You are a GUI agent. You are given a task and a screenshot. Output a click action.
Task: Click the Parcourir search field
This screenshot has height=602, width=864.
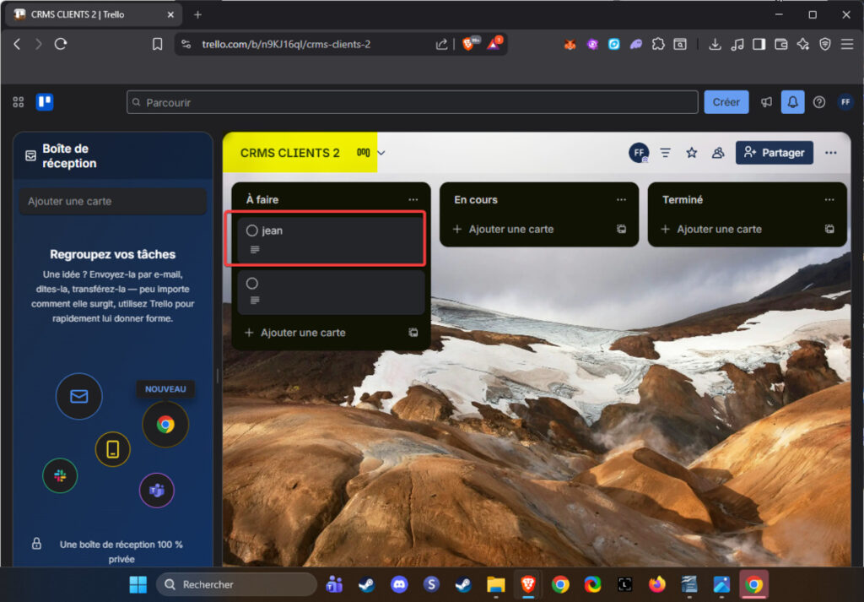[413, 102]
